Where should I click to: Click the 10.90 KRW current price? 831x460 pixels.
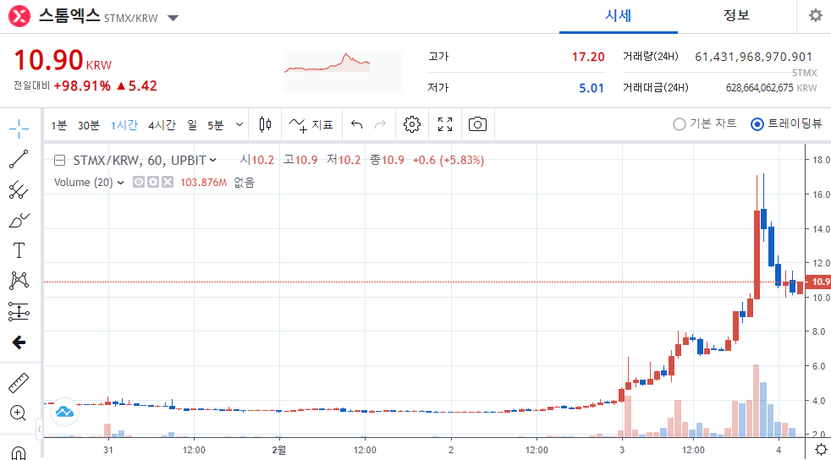[63, 60]
